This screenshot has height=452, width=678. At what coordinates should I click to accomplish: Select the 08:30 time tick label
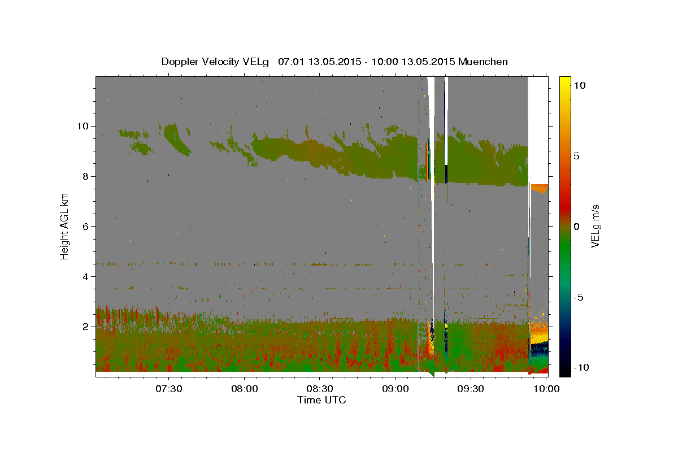click(320, 389)
